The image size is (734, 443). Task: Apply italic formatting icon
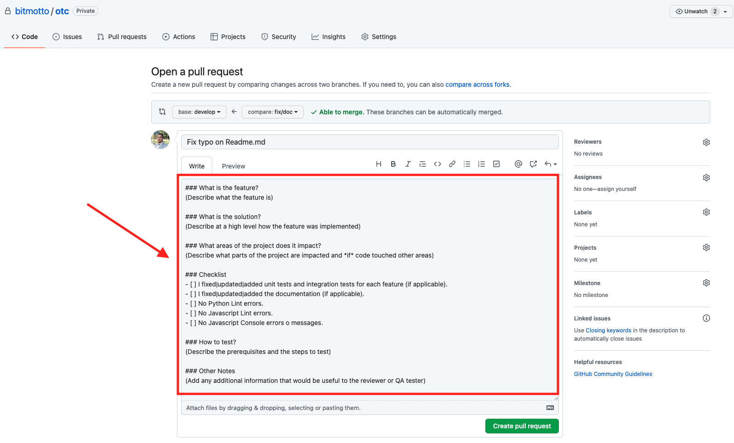[x=408, y=164]
